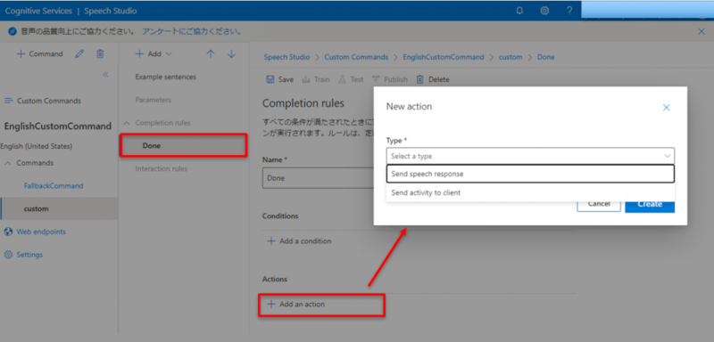Open the Select a type dropdown
714x342 pixels.
click(530, 156)
